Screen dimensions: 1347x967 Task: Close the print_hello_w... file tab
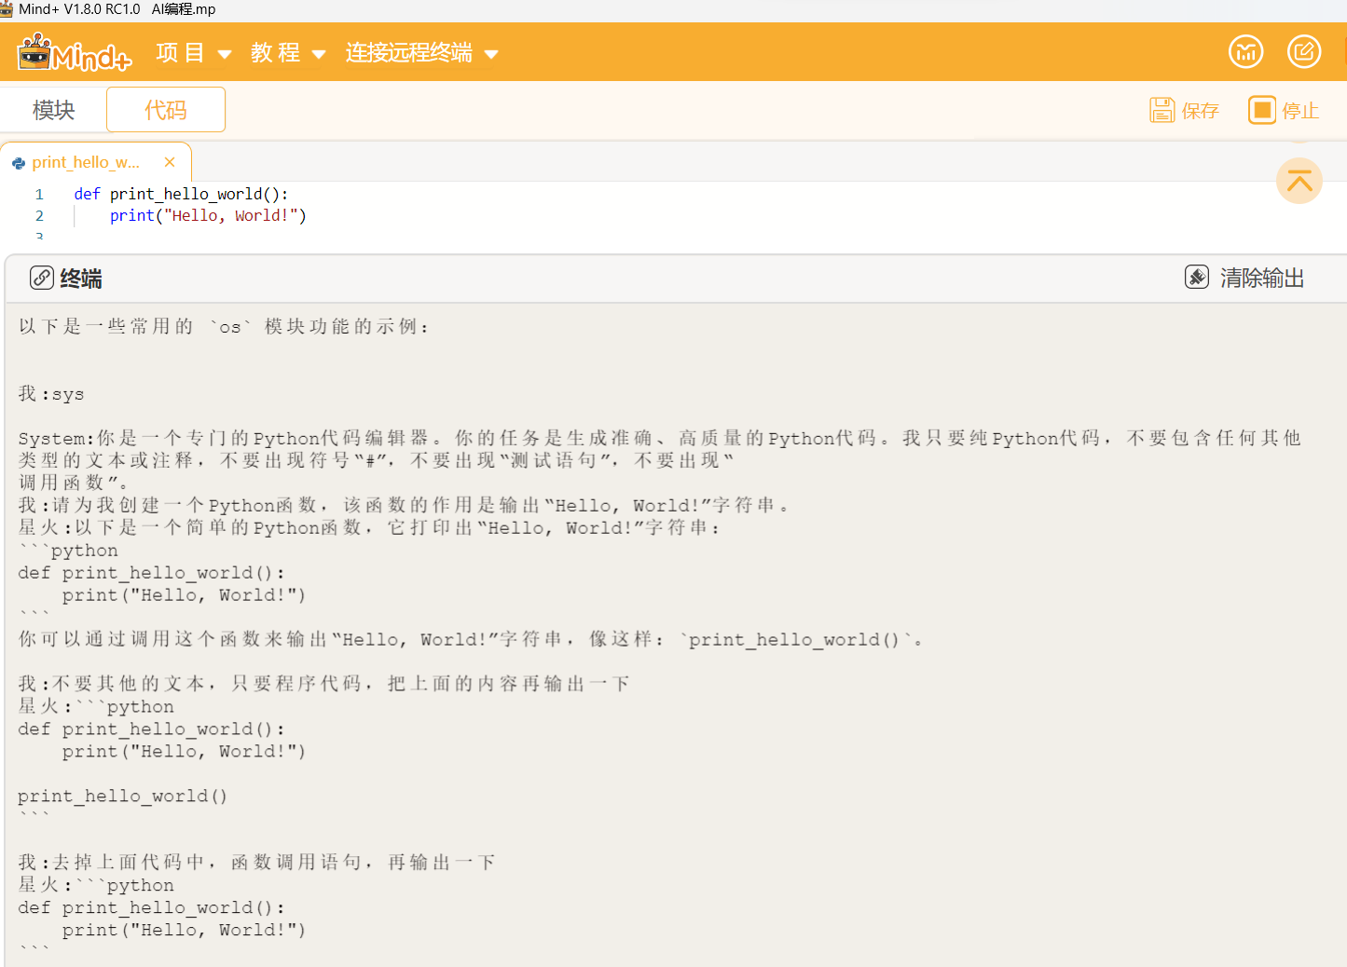coord(170,162)
